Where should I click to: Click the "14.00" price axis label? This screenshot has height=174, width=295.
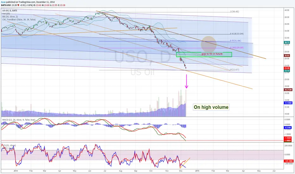pos(287,100)
